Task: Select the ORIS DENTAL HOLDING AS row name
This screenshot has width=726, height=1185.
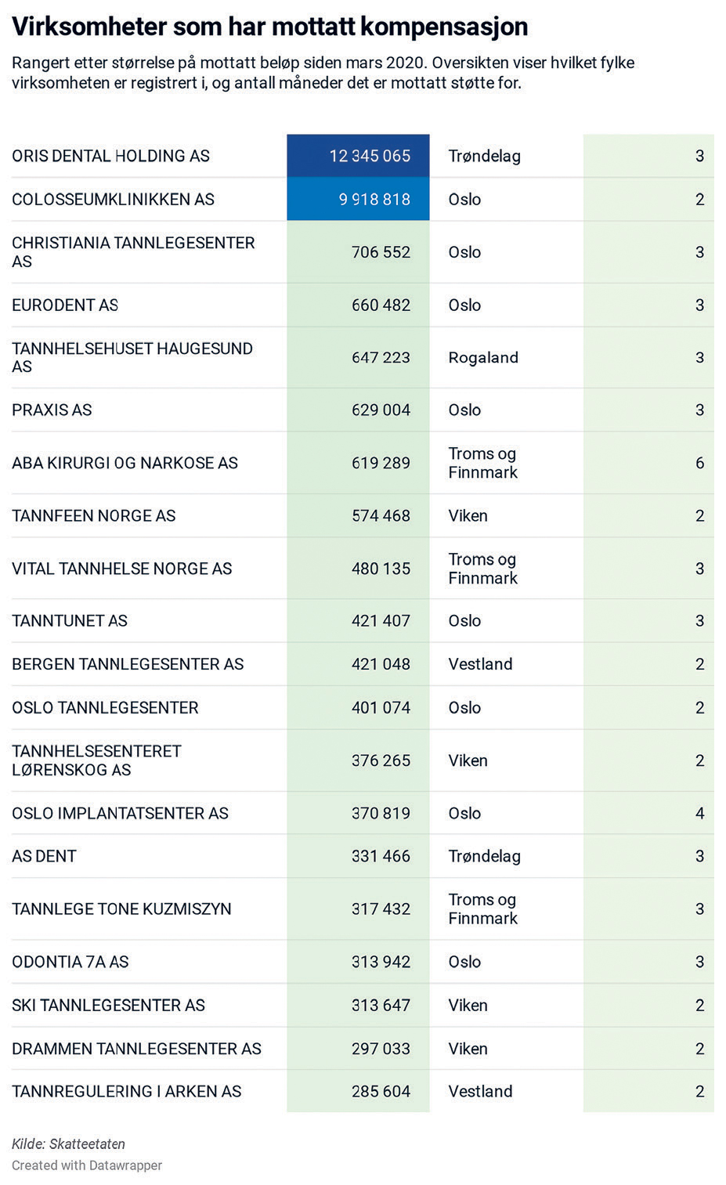Action: coord(110,156)
